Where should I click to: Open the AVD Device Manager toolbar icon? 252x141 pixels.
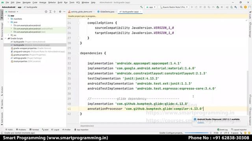tap(232, 7)
